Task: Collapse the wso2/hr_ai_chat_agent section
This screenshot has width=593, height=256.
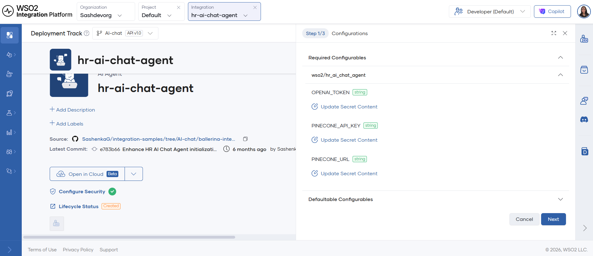Action: [x=561, y=75]
